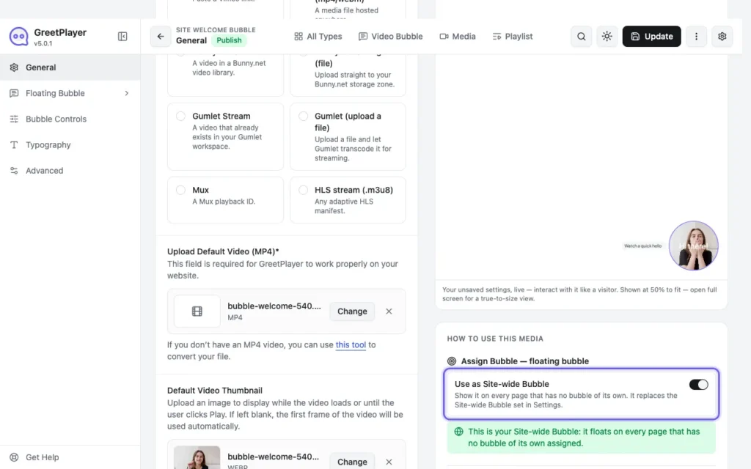Open Bubble Controls in sidebar
This screenshot has height=469, width=751.
(x=70, y=119)
